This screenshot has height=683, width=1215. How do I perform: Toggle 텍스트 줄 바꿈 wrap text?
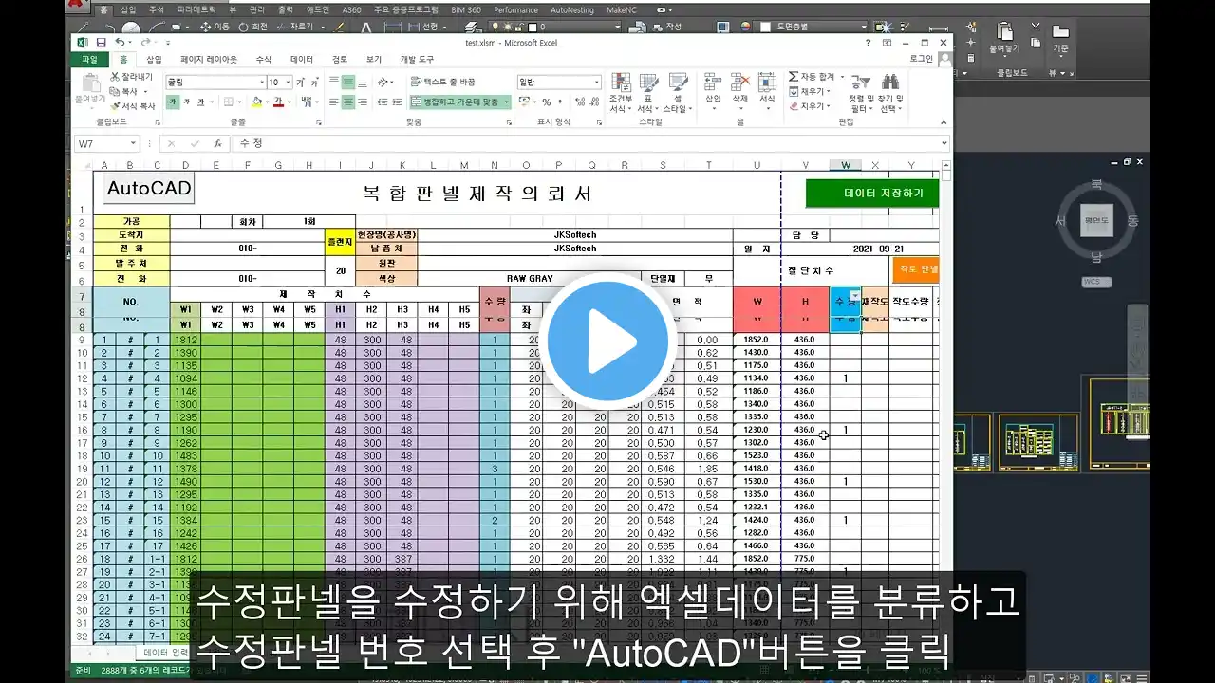pos(442,83)
